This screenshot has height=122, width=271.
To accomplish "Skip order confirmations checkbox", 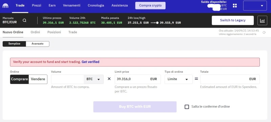I will click(x=187, y=107).
